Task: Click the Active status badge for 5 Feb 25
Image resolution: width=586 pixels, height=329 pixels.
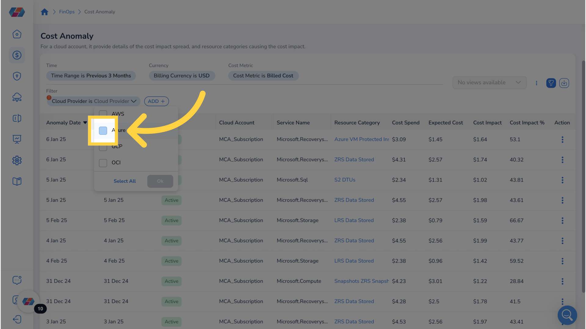Action: click(x=172, y=220)
